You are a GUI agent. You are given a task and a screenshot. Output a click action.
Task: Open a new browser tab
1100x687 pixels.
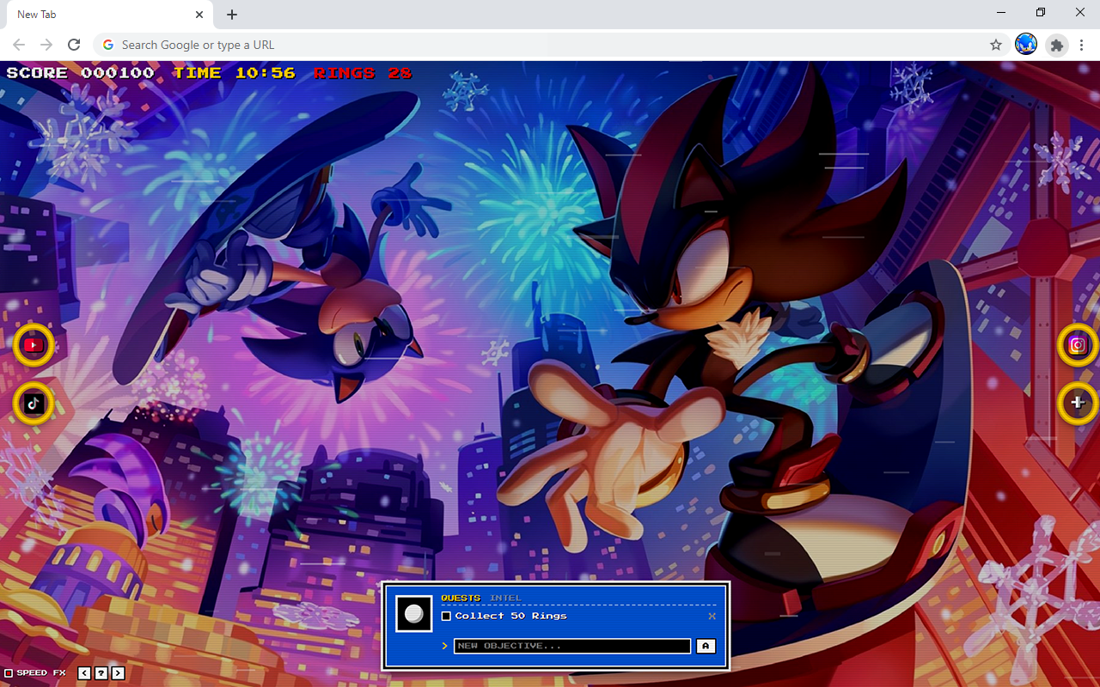(232, 15)
